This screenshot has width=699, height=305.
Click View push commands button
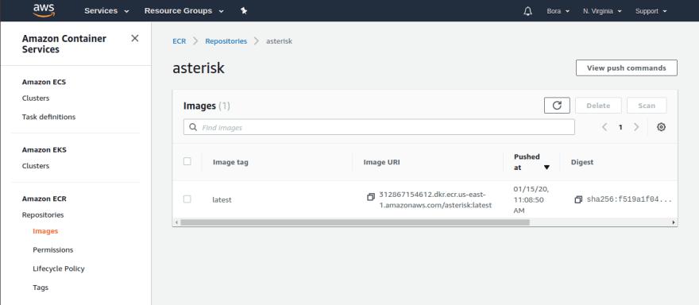[627, 68]
